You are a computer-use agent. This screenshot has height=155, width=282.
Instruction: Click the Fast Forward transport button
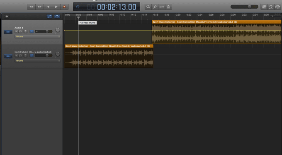[39, 7]
